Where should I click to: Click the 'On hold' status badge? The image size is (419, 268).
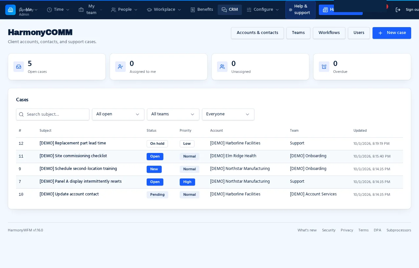[x=157, y=144]
